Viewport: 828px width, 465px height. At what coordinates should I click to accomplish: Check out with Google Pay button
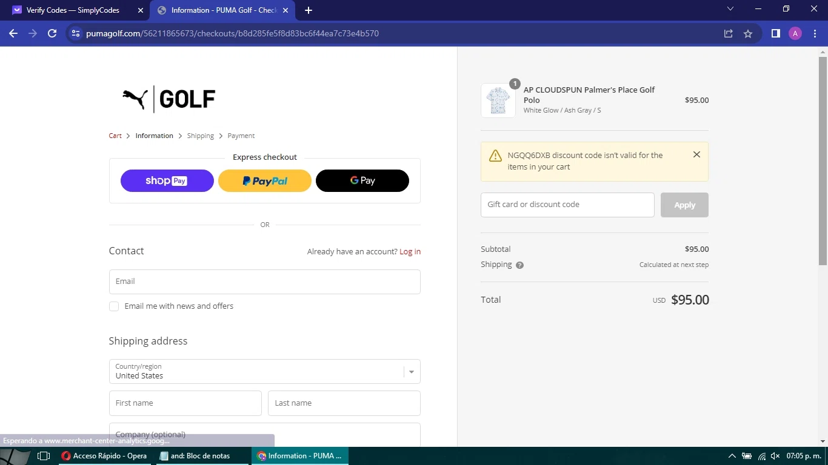pyautogui.click(x=362, y=180)
